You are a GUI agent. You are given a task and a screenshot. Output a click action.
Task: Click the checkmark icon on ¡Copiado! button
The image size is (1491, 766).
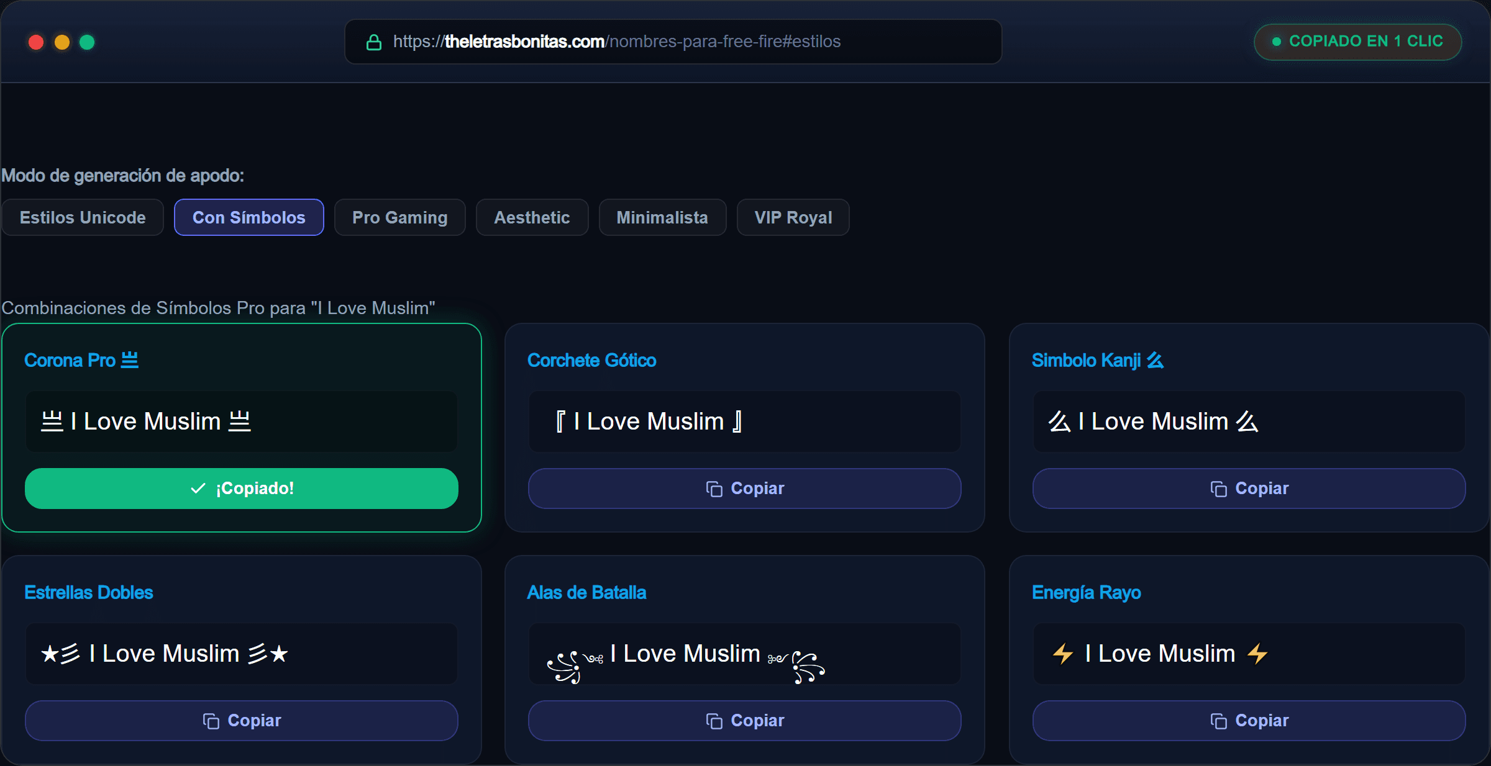coord(198,489)
